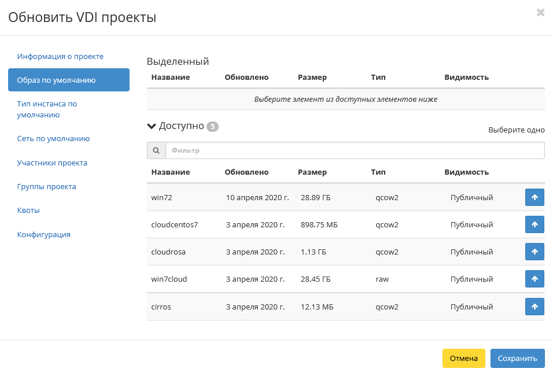Screen dimensions: 553x376
Task: Select cloudcentos7 image with its arrow button
Action: point(534,224)
